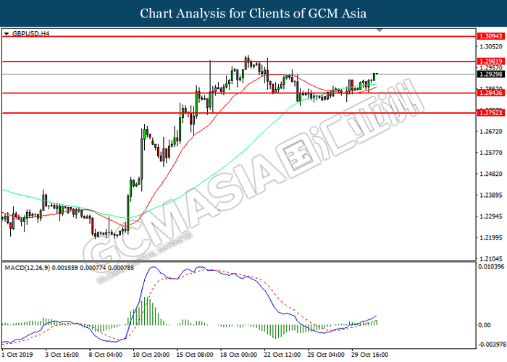Select the 1.28436 support price label
Viewport: 507px width, 362px height.
point(491,93)
